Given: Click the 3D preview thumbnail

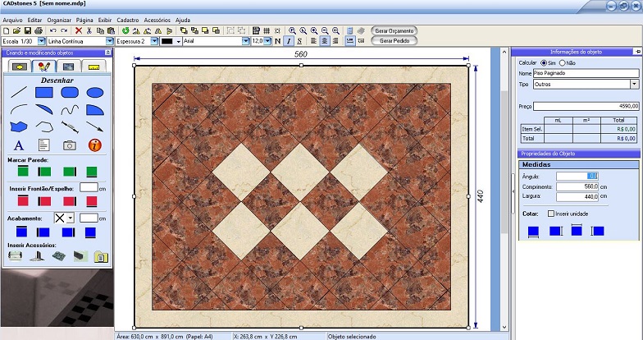Looking at the screenshot, I should (x=57, y=297).
